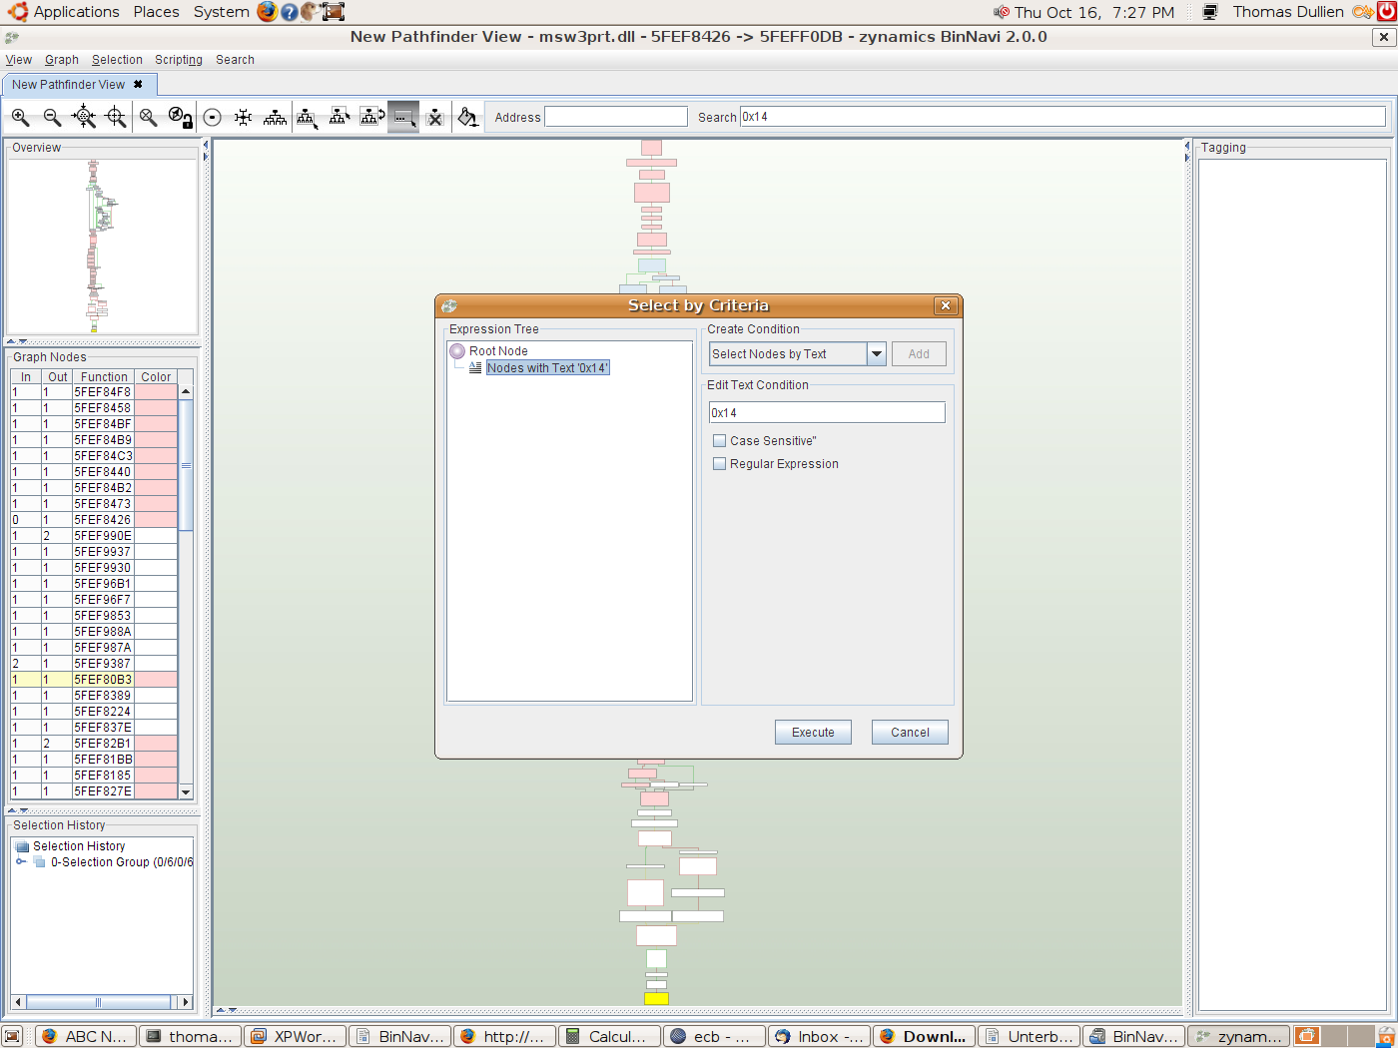Open the Graph menu
This screenshot has height=1048, width=1398.
pos(62,60)
